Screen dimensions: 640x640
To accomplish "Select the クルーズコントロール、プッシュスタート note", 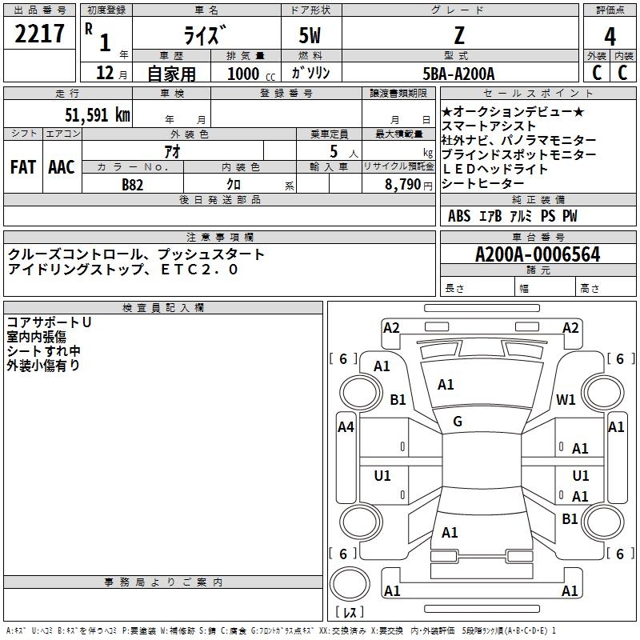I will click(x=136, y=254).
